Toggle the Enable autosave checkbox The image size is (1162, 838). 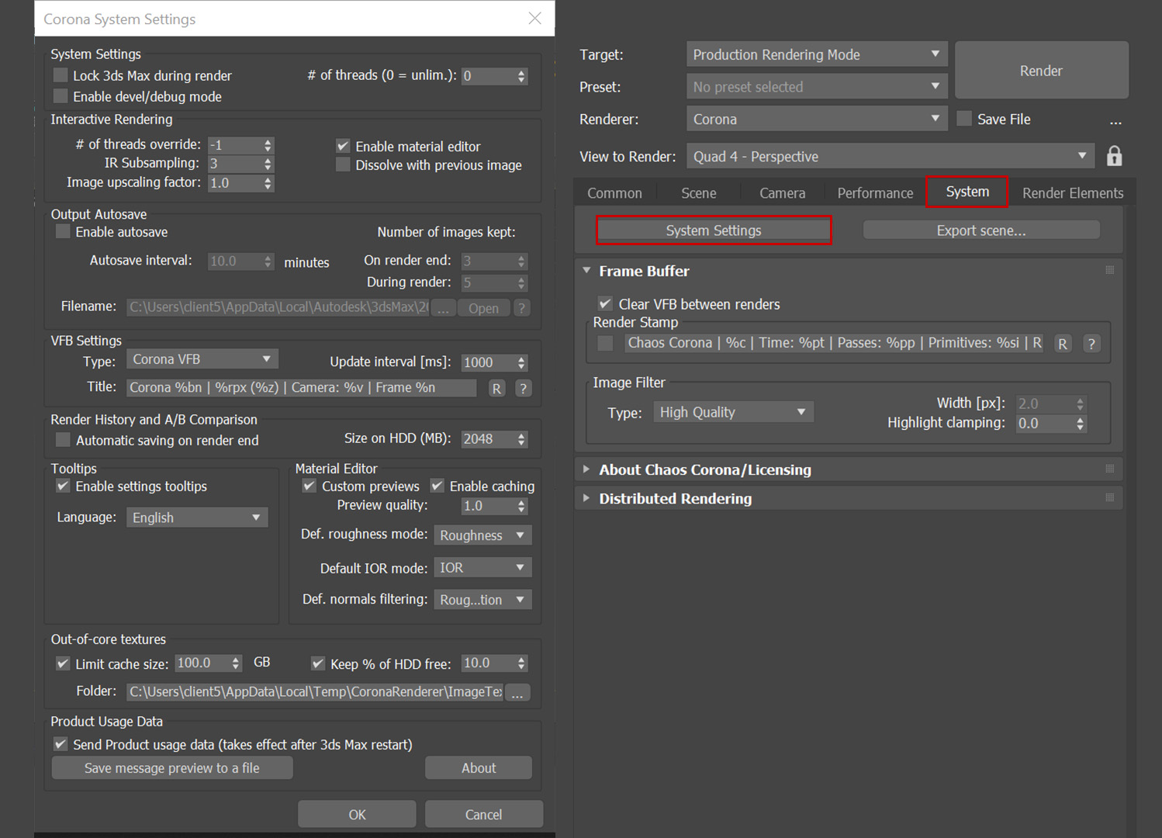point(64,232)
